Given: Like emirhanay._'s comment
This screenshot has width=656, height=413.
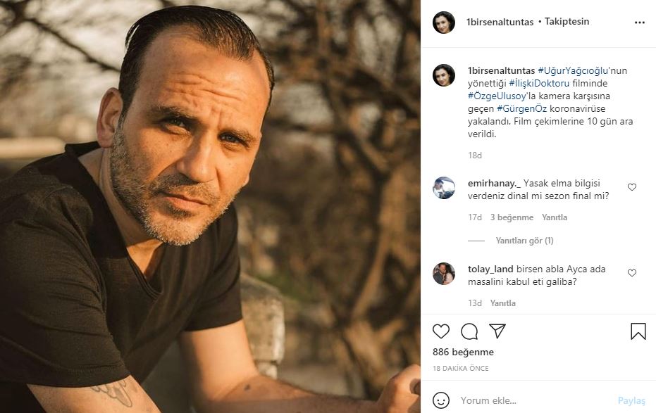Looking at the screenshot, I should click(632, 187).
